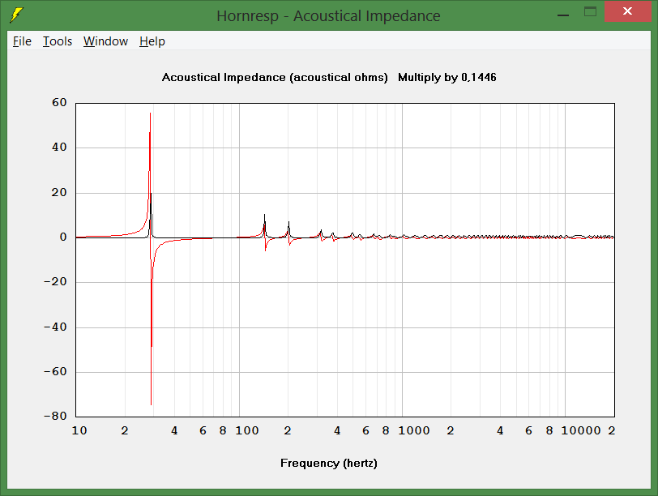Click the Y-axis value -20
The height and width of the screenshot is (496, 658).
pyautogui.click(x=55, y=281)
